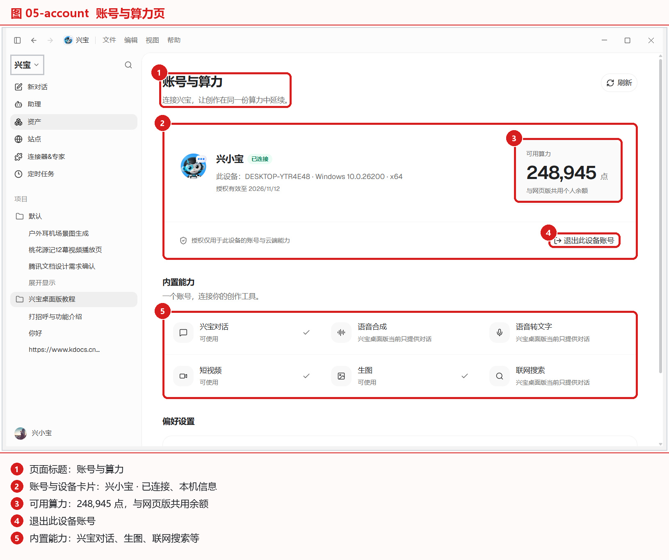This screenshot has width=669, height=560.
Task: Click the 语音合成 waveform icon
Action: (341, 333)
